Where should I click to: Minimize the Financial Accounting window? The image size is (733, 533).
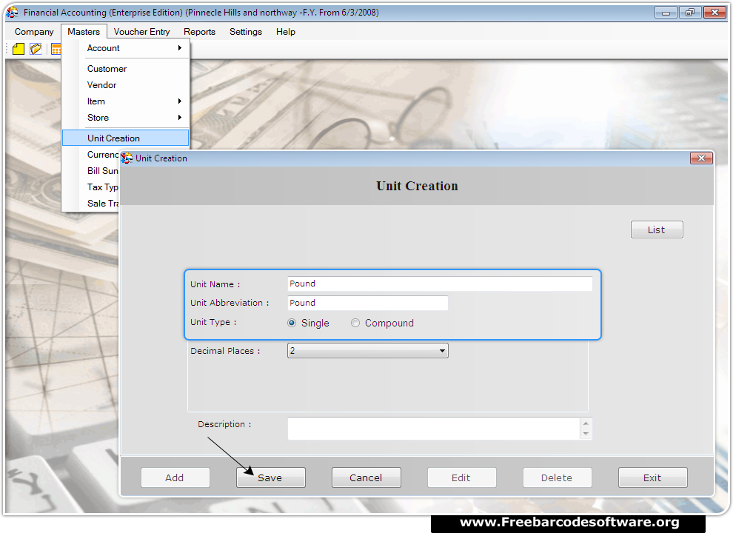666,13
